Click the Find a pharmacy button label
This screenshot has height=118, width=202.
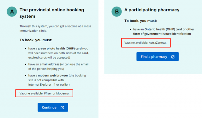point(154,57)
